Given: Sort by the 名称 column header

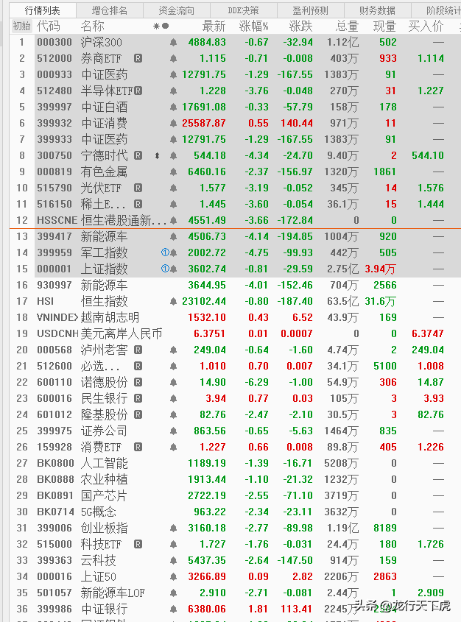Looking at the screenshot, I should coord(93,26).
